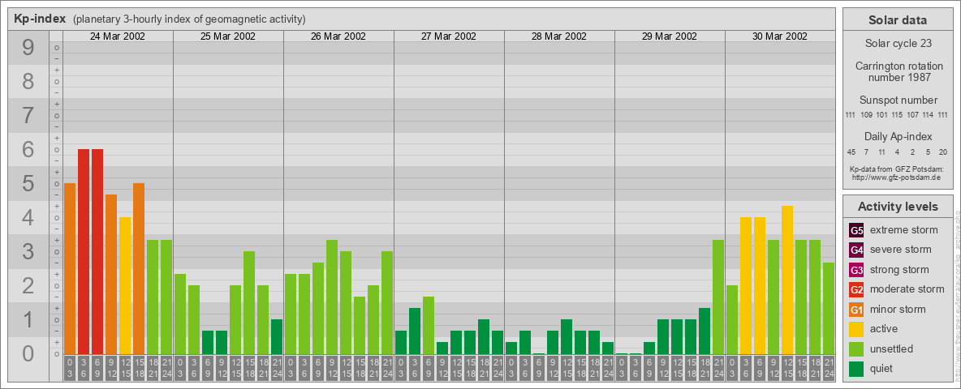The height and width of the screenshot is (389, 961).
Task: Click the G5 extreme storm legend swatch
Action: (x=856, y=230)
